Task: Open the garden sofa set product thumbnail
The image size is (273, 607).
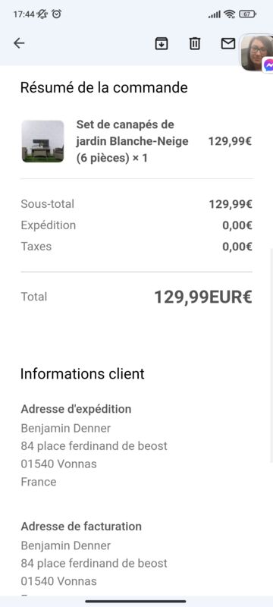Action: coord(42,141)
